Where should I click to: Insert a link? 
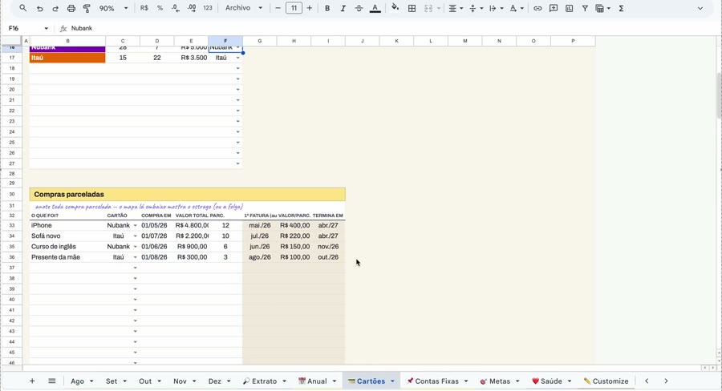click(x=537, y=8)
